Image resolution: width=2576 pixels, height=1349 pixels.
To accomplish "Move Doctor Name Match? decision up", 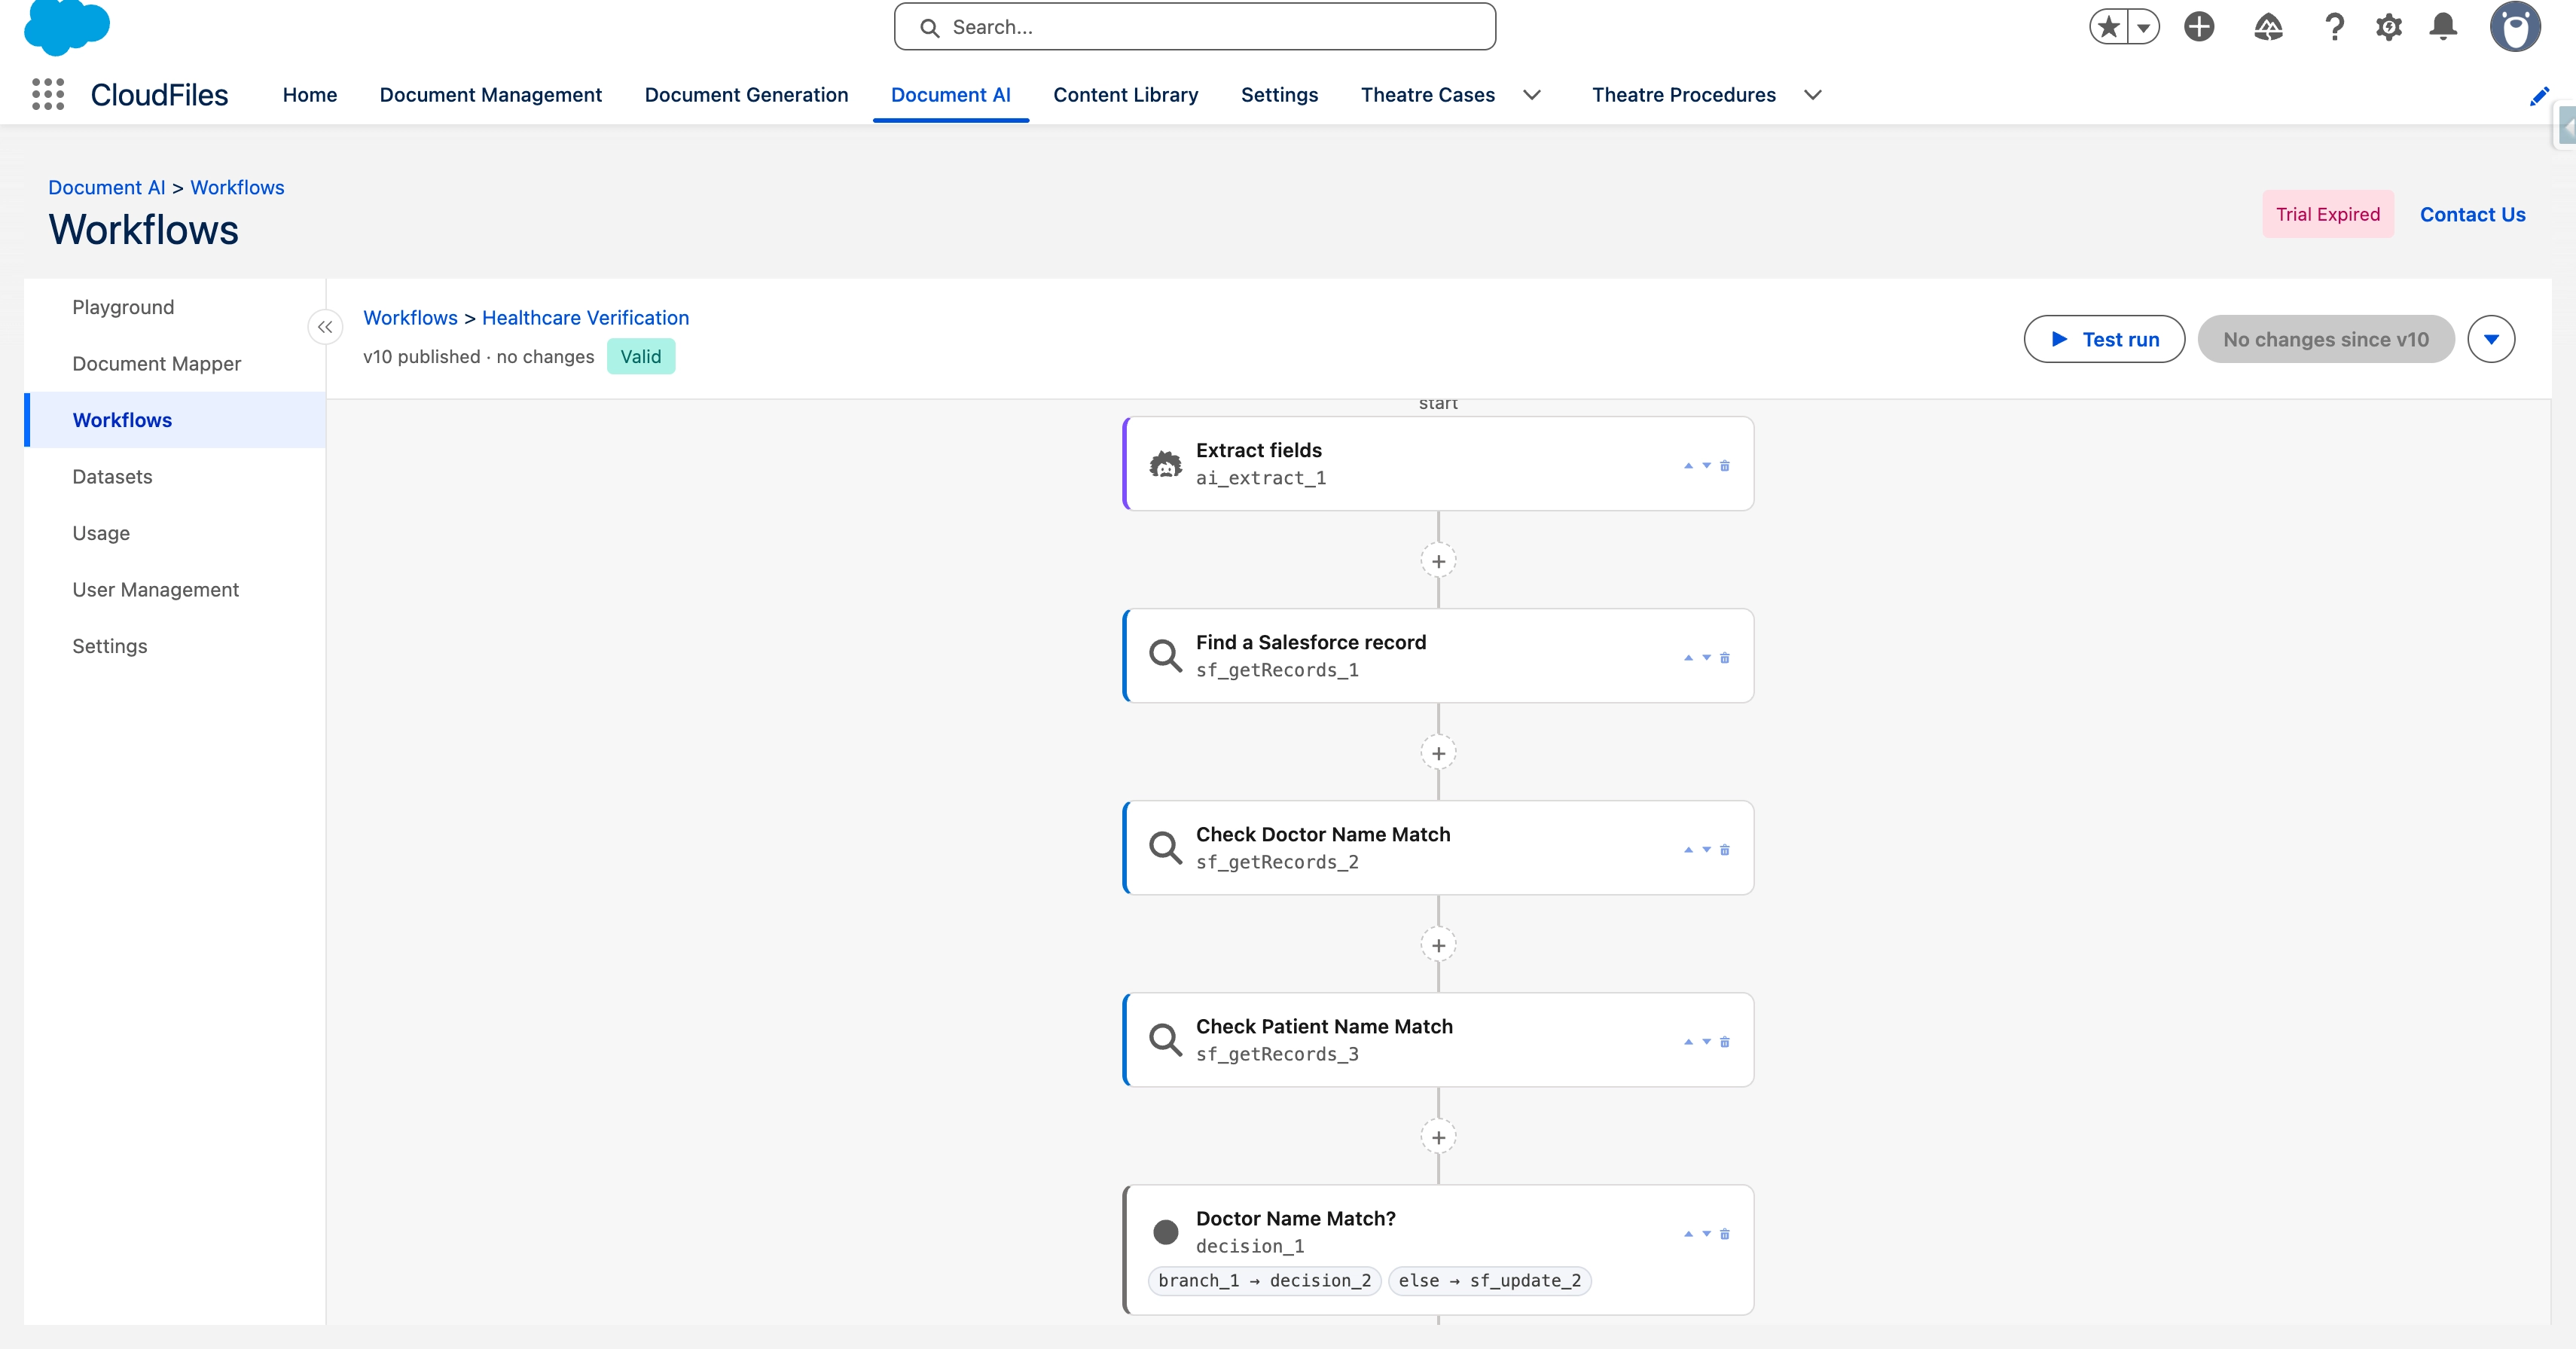I will click(x=1688, y=1233).
